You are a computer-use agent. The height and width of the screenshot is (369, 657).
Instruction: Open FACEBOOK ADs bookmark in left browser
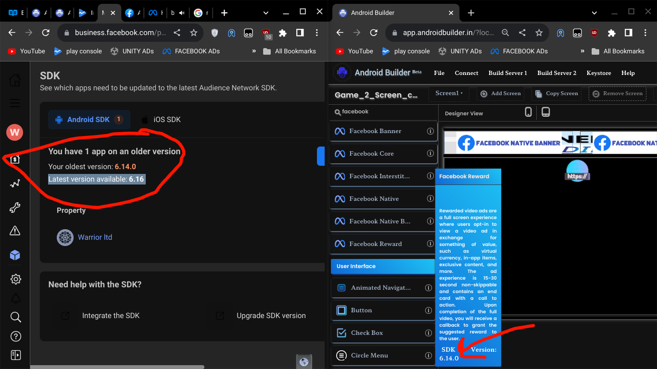pos(191,51)
